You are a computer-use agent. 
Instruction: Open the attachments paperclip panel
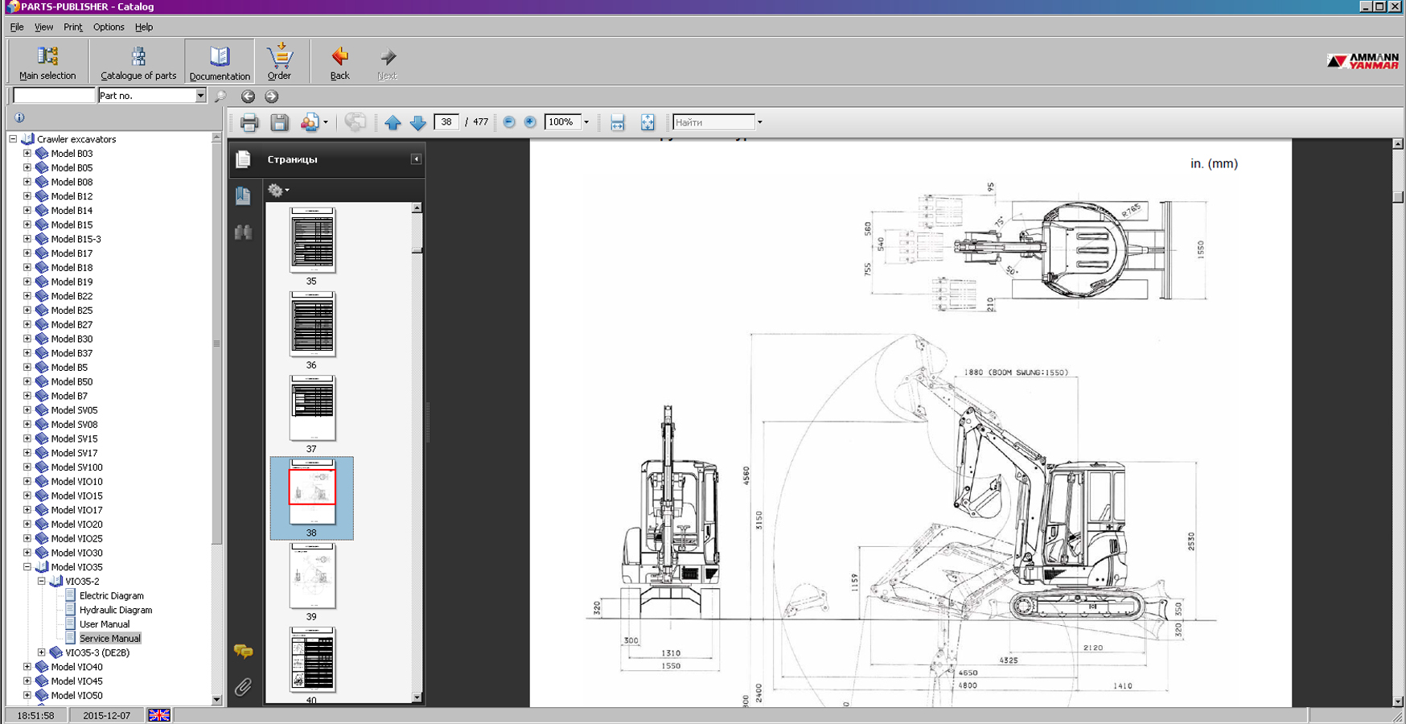[x=243, y=687]
